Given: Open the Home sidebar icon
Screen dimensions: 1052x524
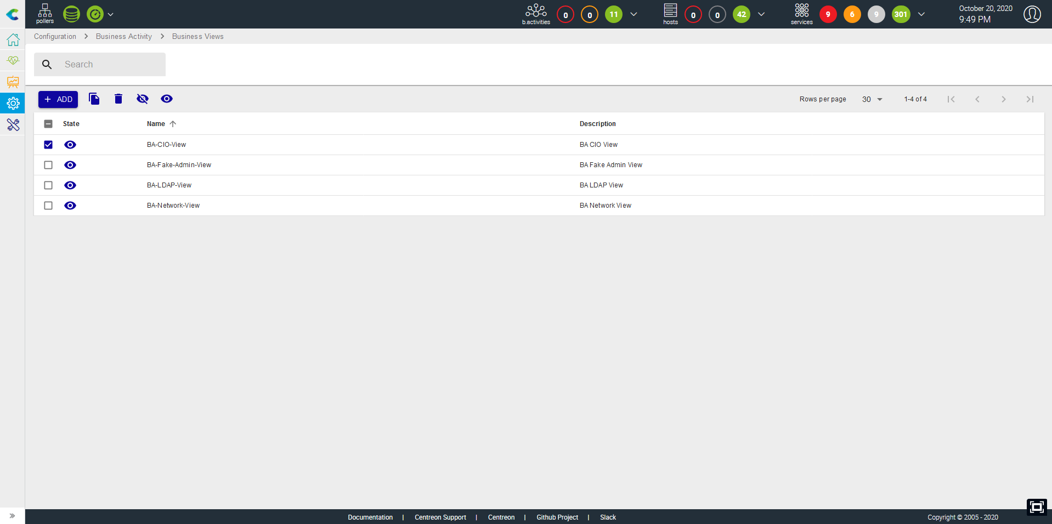Looking at the screenshot, I should [x=13, y=40].
